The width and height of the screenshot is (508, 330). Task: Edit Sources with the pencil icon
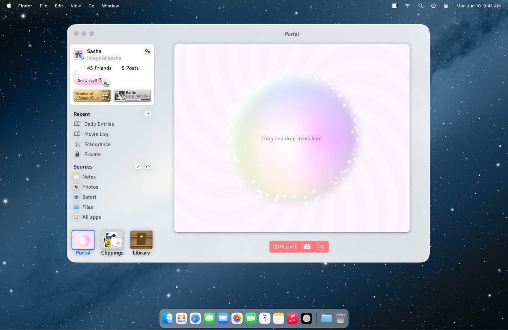coord(138,167)
